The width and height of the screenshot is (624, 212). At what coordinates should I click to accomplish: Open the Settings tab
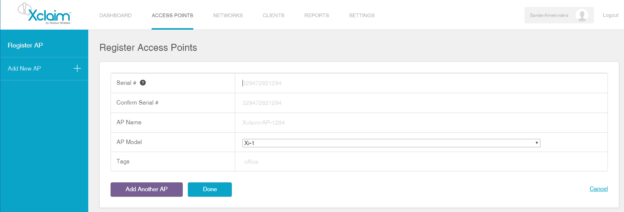coord(362,15)
